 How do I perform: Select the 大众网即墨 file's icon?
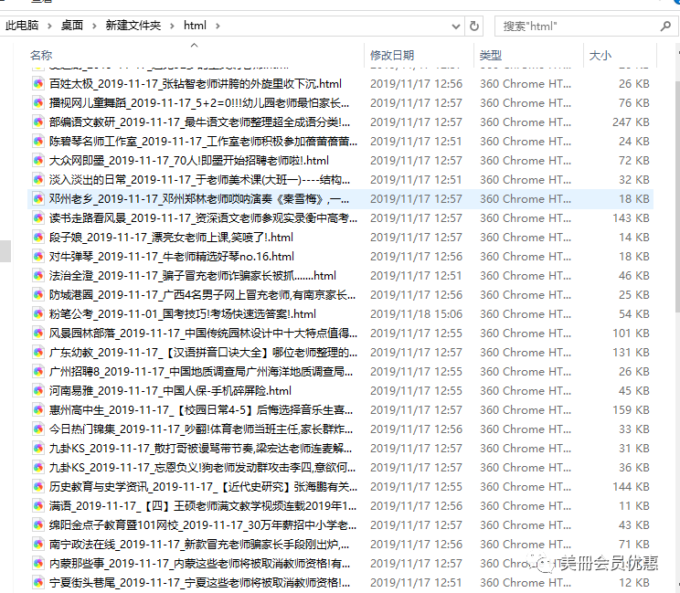pyautogui.click(x=38, y=161)
